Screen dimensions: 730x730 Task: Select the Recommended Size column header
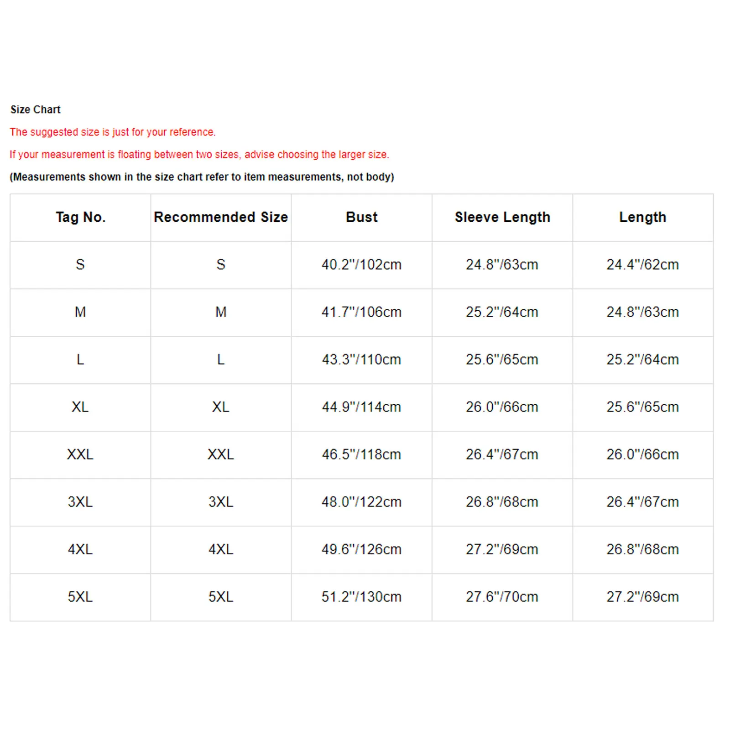[x=221, y=217]
